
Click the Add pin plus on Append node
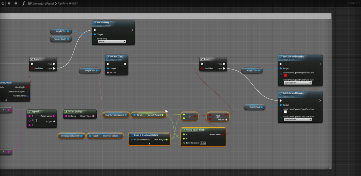pyautogui.click(x=54, y=121)
